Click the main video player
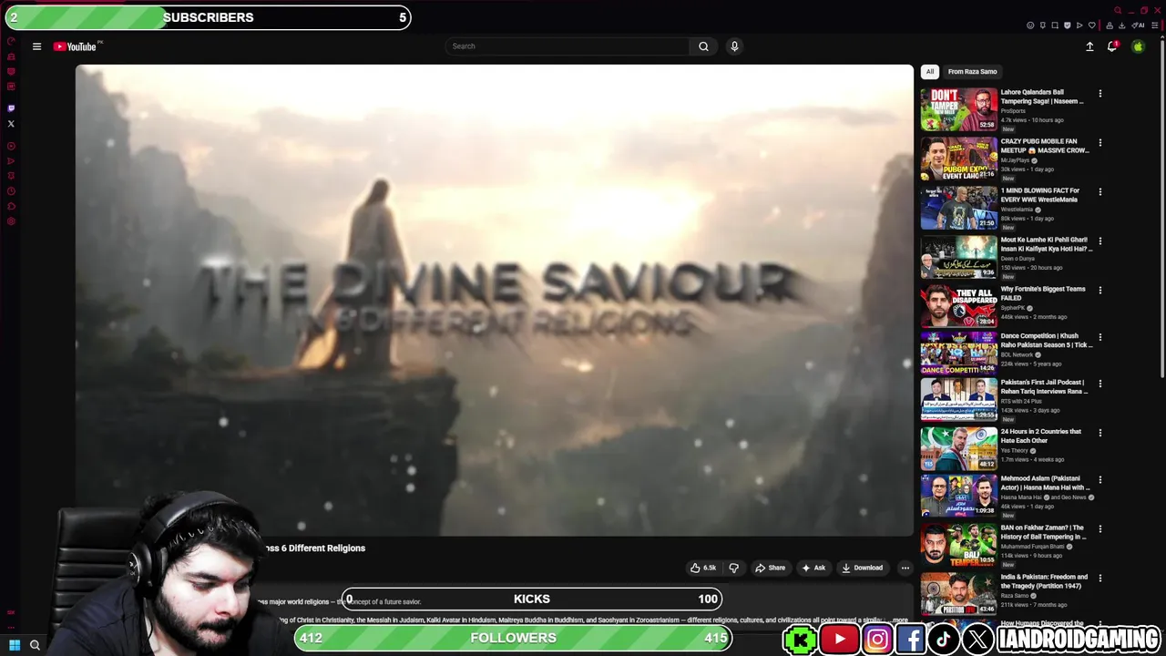Screen dimensions: 1166x656 [495, 300]
